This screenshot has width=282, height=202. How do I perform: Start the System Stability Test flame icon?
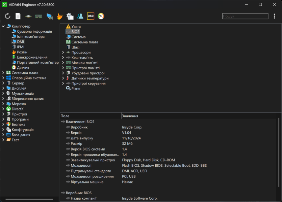coord(59,16)
